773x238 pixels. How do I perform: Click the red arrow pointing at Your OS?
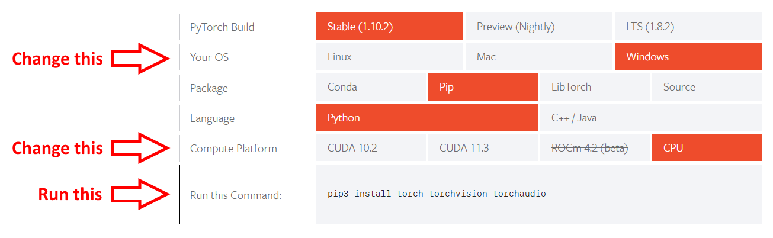(x=141, y=58)
